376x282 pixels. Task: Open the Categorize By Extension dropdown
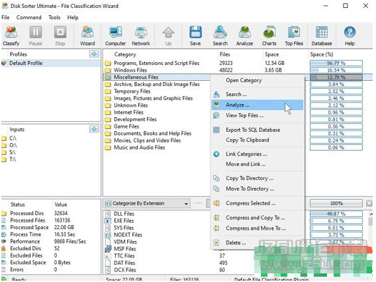click(x=147, y=203)
